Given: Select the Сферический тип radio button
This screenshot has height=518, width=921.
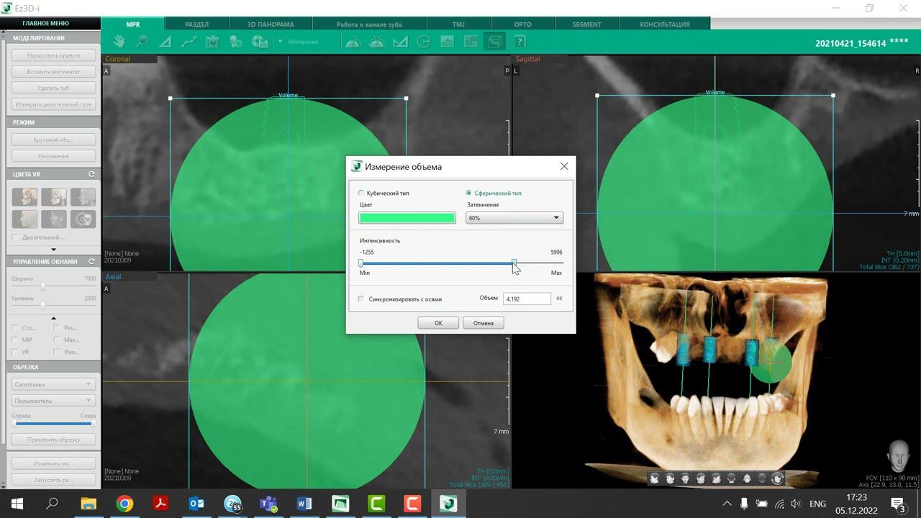Looking at the screenshot, I should tap(468, 193).
